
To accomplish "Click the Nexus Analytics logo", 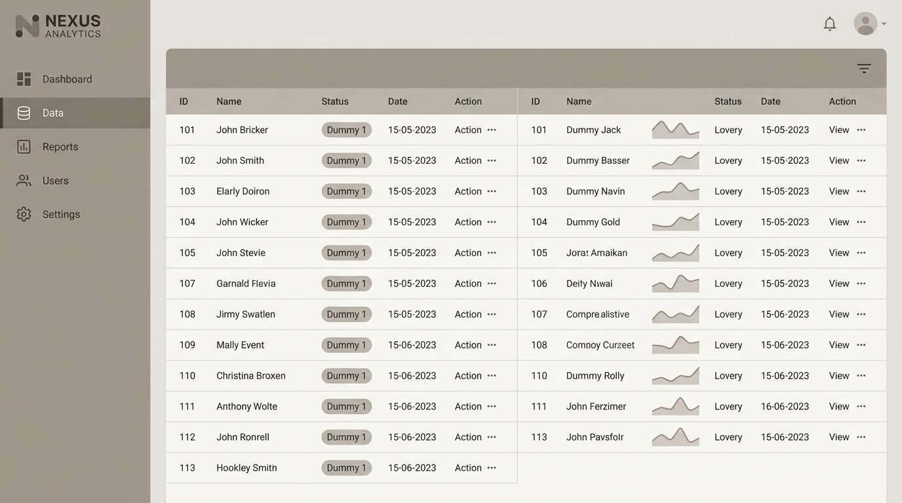I will click(x=57, y=25).
